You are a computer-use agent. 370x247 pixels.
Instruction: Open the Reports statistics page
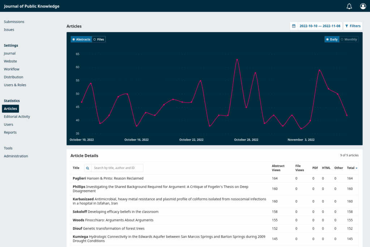tap(10, 132)
